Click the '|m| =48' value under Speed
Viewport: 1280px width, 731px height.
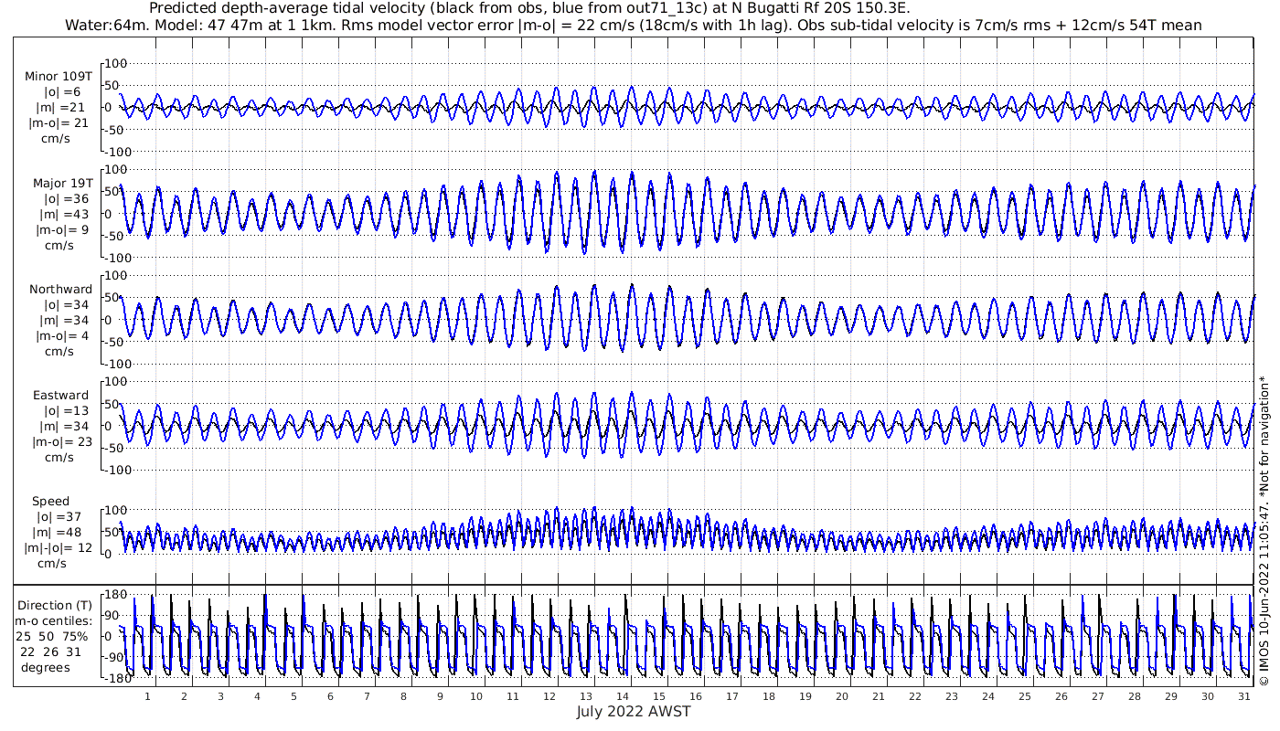(59, 533)
